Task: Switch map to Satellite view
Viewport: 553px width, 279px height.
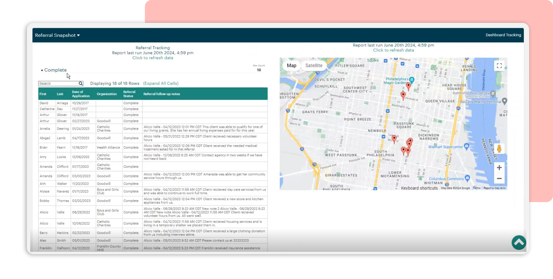Action: (x=314, y=66)
